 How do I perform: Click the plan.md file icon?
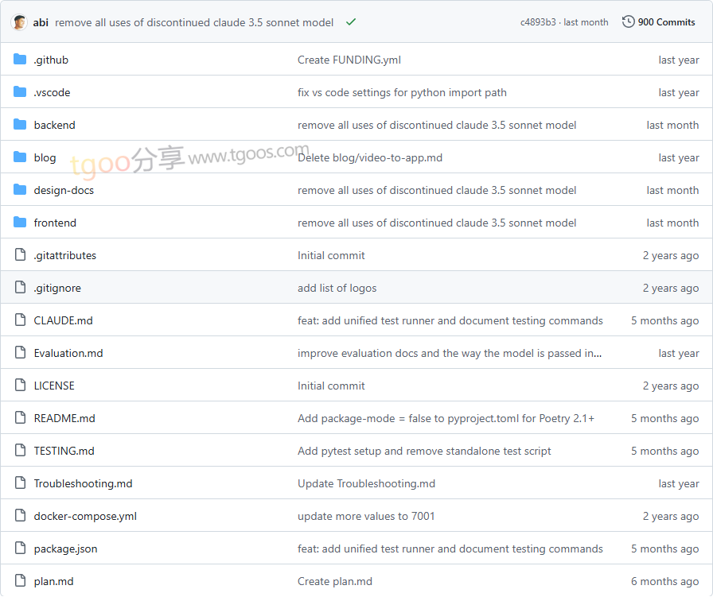[20, 581]
